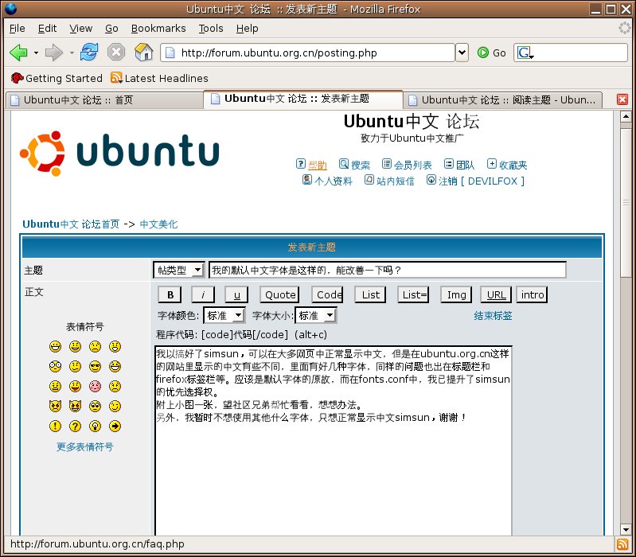
Task: Click the grey Forward arrow button
Action: pyautogui.click(x=53, y=53)
